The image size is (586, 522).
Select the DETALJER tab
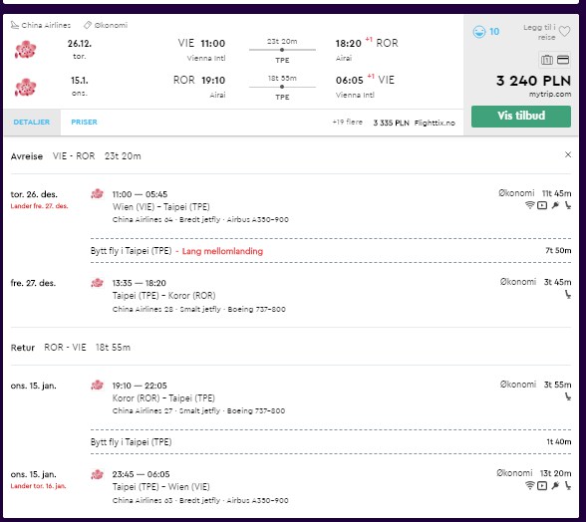pos(32,123)
